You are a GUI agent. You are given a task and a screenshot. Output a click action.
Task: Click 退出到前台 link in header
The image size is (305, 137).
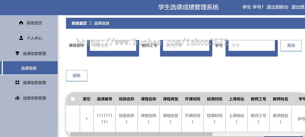(278, 7)
